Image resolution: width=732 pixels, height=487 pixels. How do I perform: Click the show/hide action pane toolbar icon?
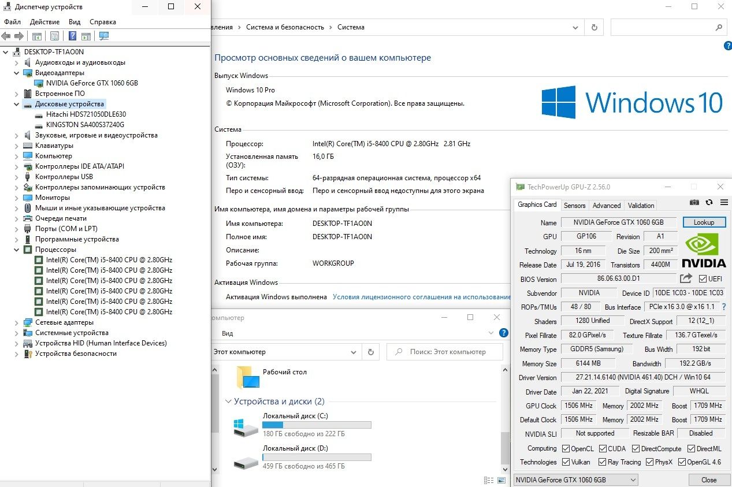pos(86,36)
